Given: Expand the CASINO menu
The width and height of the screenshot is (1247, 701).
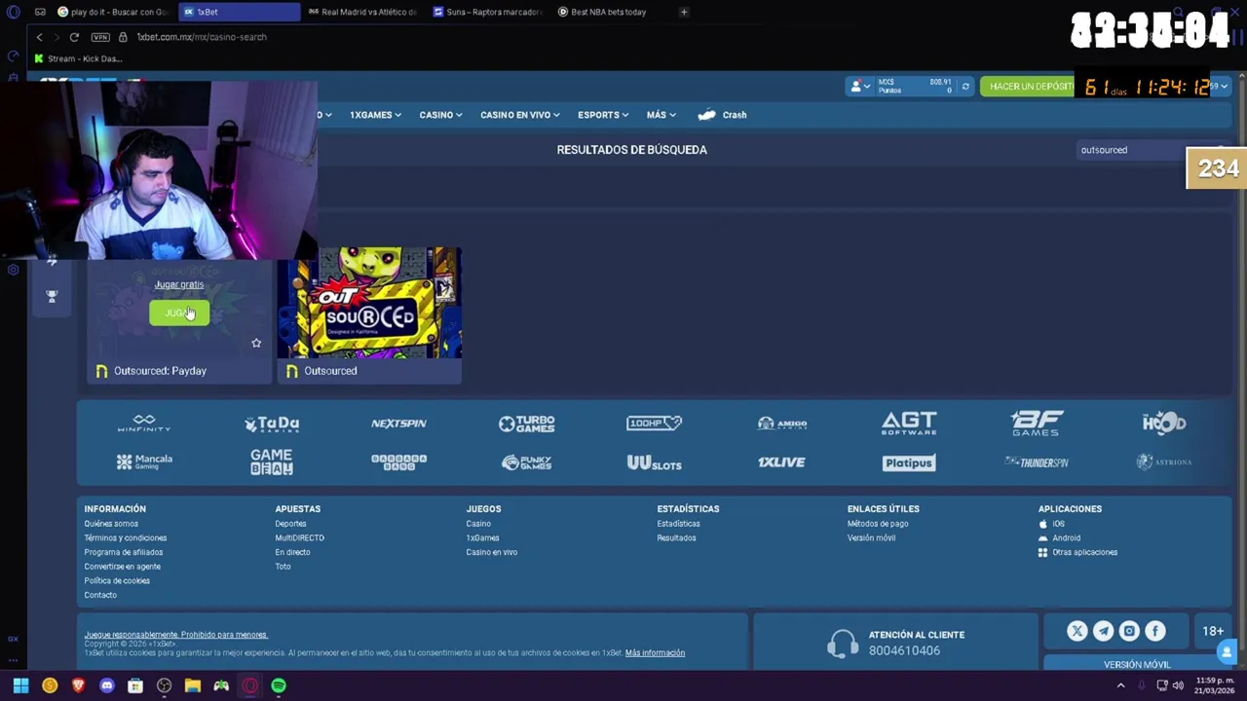Looking at the screenshot, I should (440, 115).
